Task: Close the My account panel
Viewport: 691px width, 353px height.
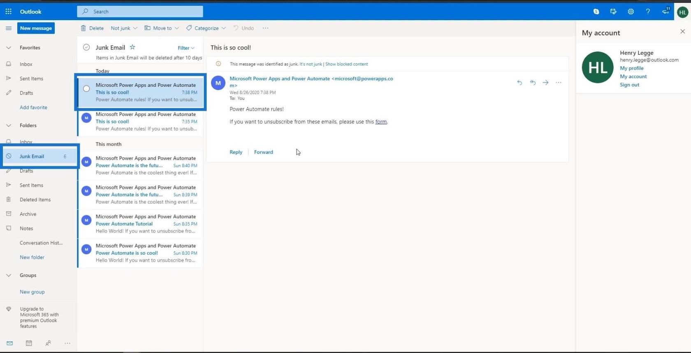Action: click(x=682, y=31)
